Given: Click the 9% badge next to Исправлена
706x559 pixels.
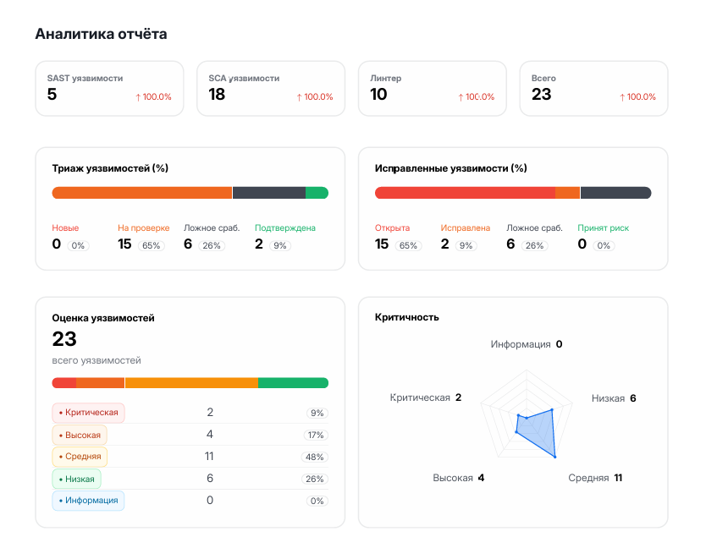Looking at the screenshot, I should (466, 245).
